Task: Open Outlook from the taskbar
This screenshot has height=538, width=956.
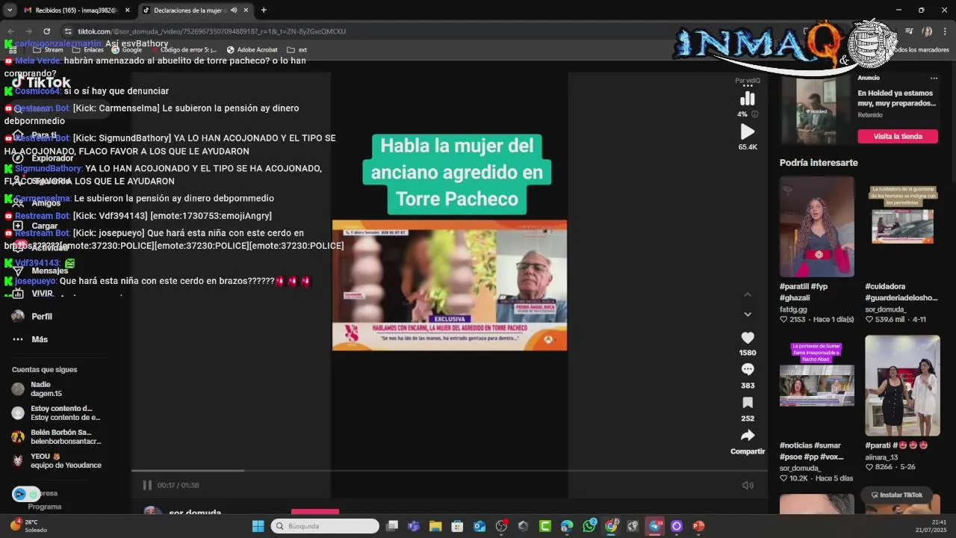Action: click(479, 526)
